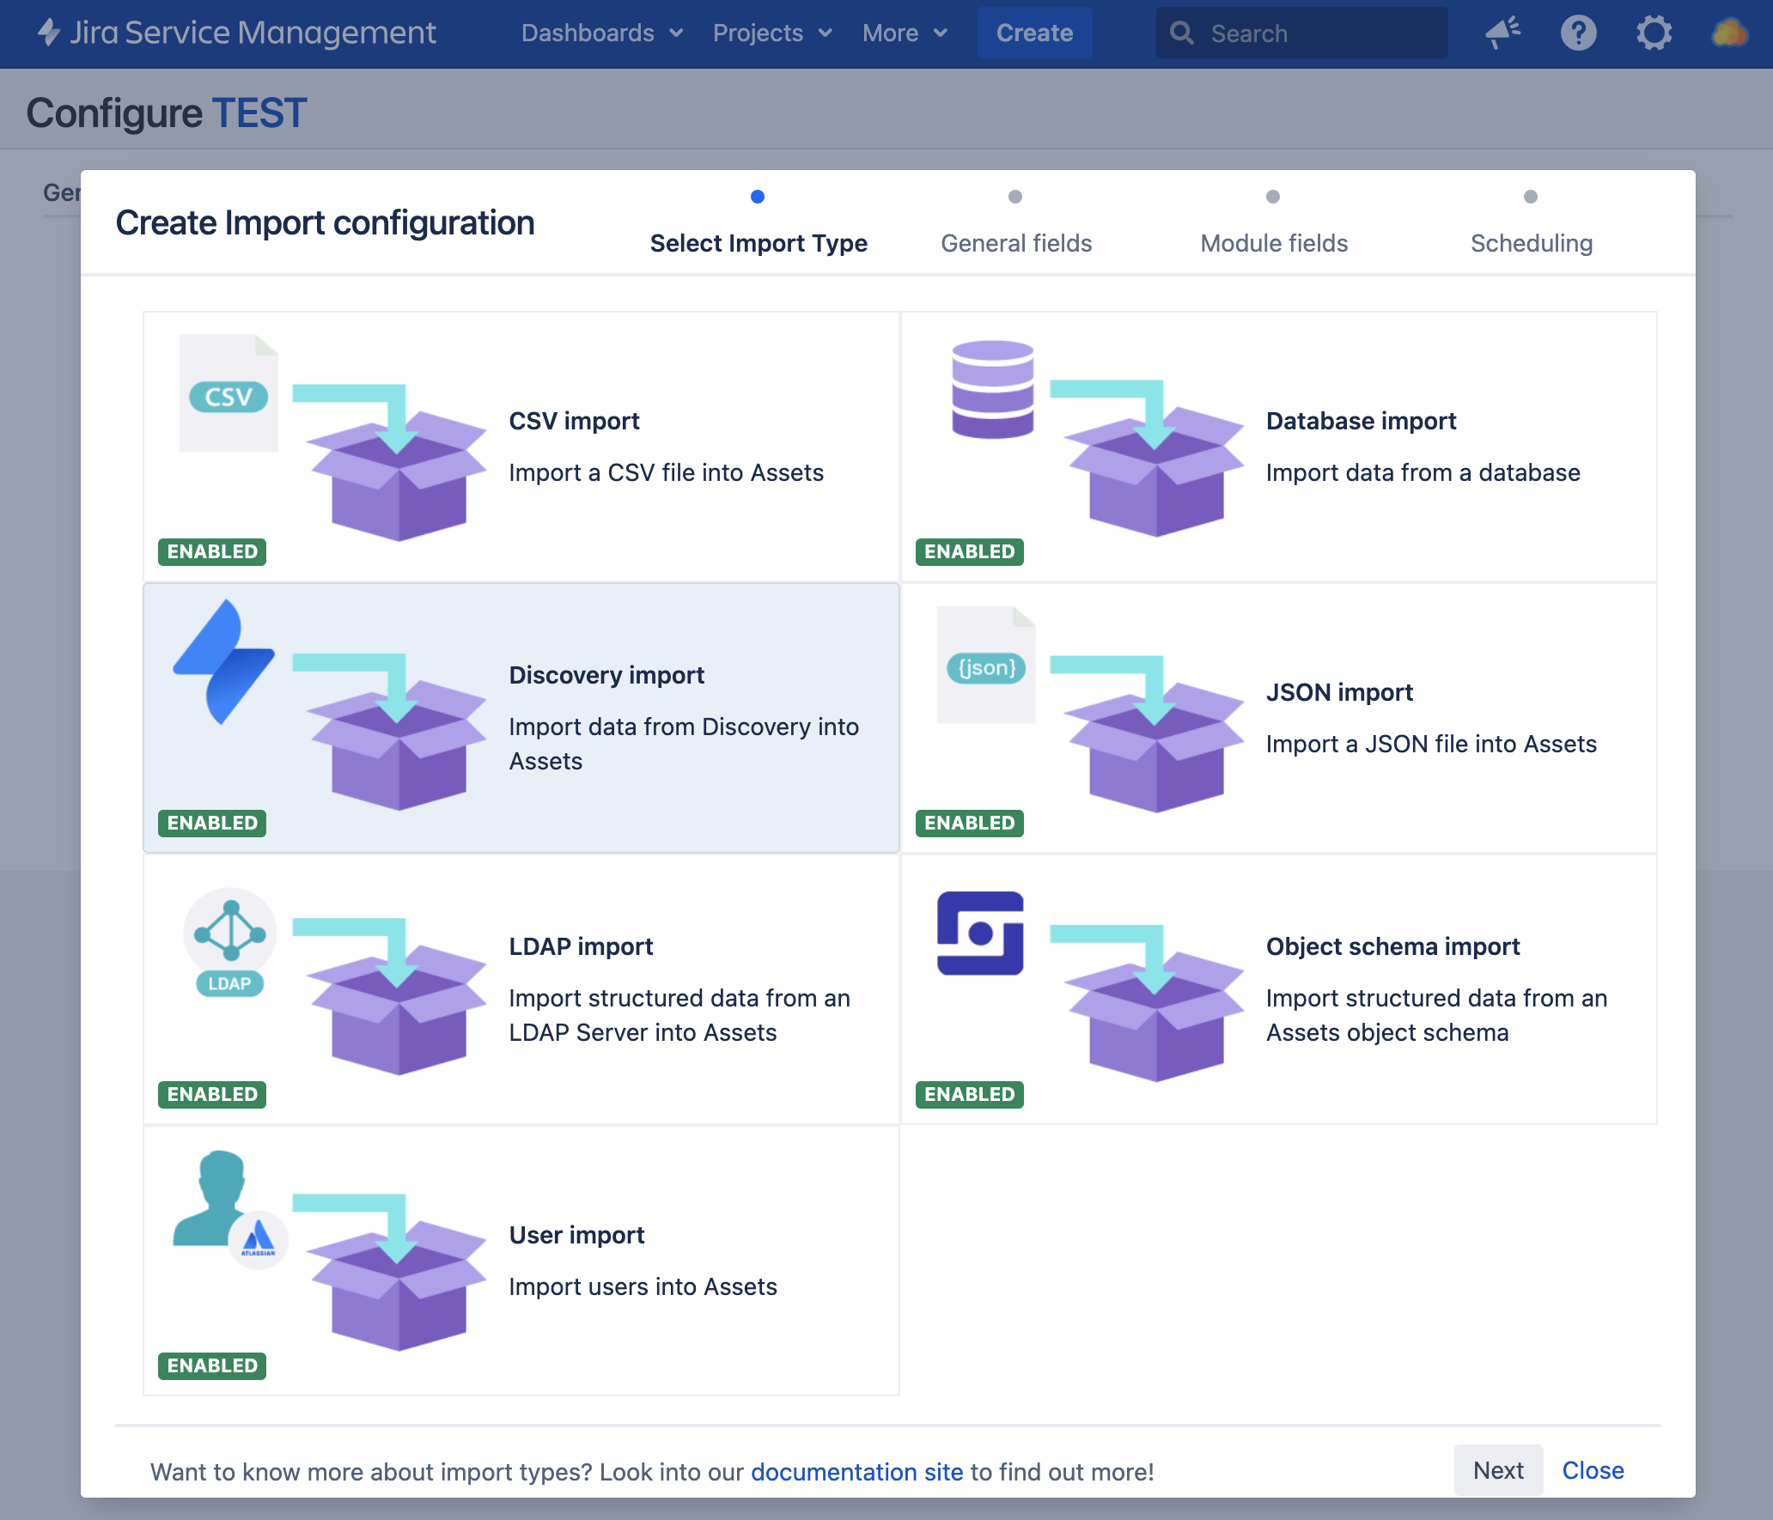
Task: Click the JSON file icon
Action: click(x=986, y=665)
